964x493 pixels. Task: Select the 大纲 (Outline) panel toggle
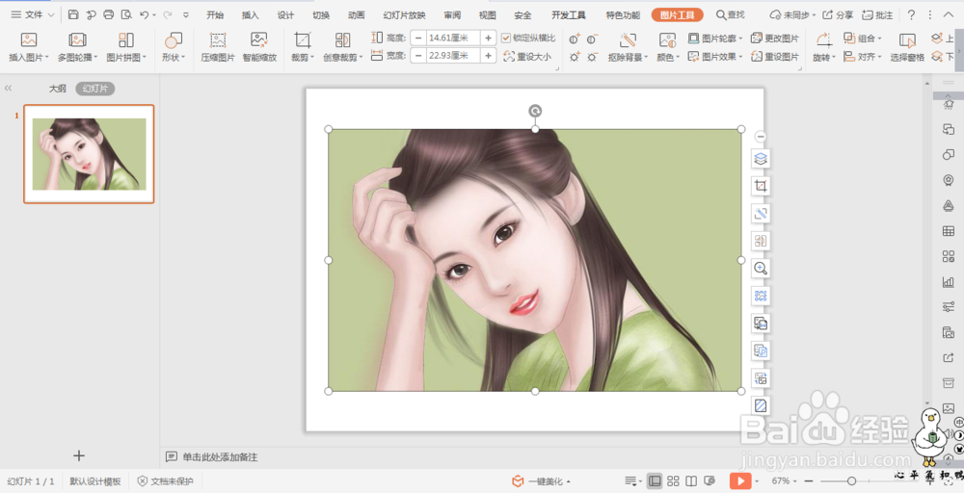[58, 89]
